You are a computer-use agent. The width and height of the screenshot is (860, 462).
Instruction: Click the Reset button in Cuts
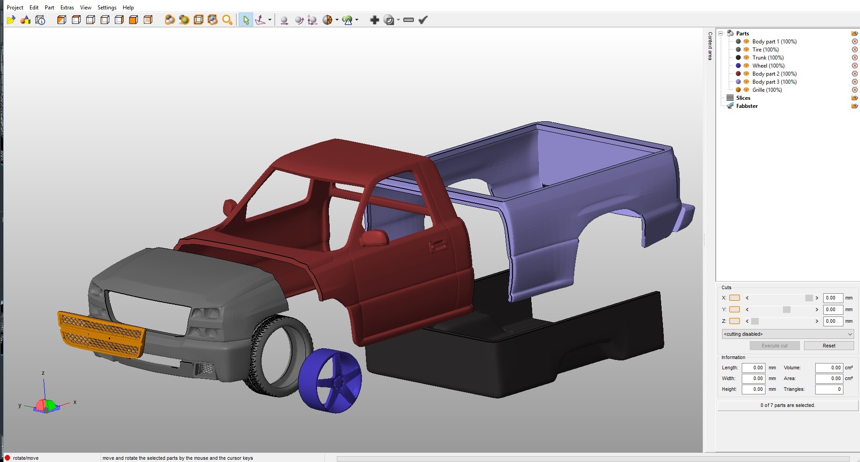pos(829,346)
